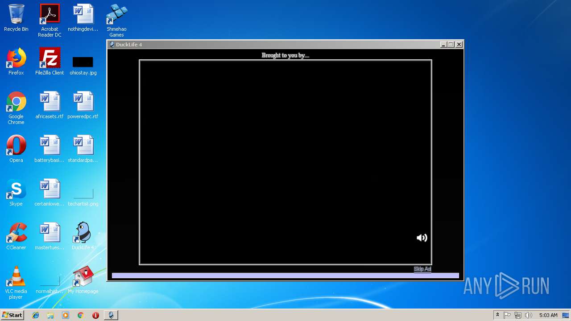
Task: Open the mastertues... document
Action: tap(50, 236)
